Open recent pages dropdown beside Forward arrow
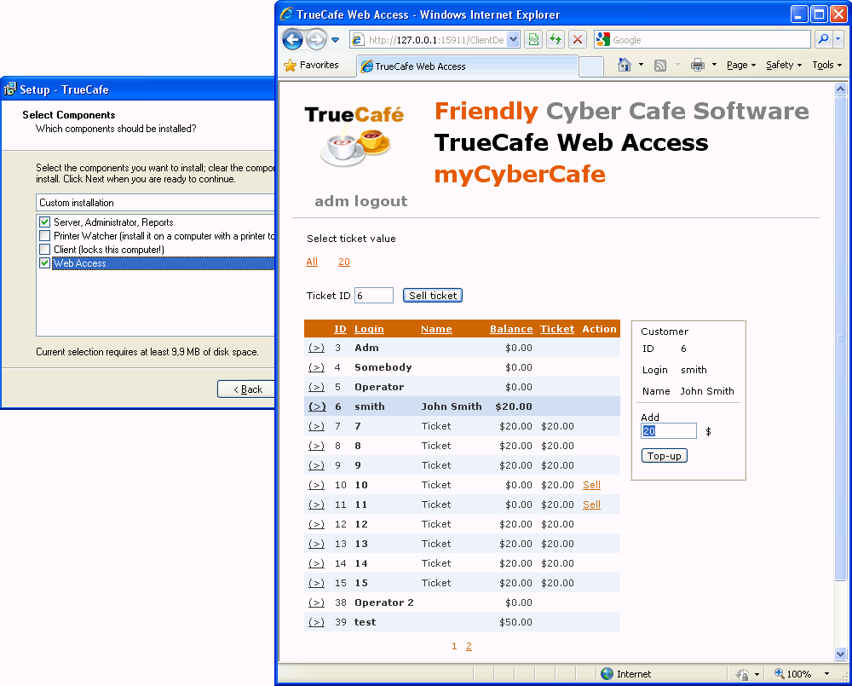Image resolution: width=852 pixels, height=686 pixels. coord(335,40)
